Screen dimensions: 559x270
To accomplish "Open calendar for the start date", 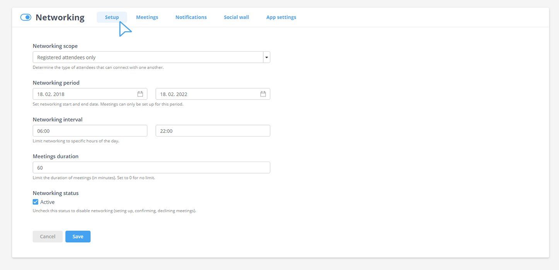I will [x=140, y=94].
